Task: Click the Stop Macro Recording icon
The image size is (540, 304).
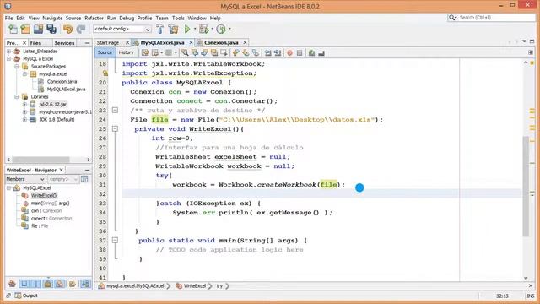Action: (300, 52)
